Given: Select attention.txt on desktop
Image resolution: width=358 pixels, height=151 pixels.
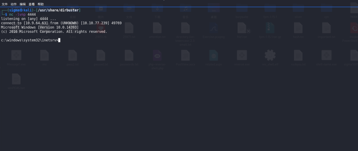Looking at the screenshot, I should click(157, 31).
